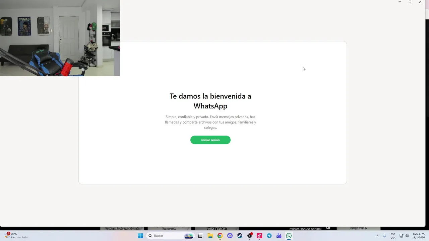
Task: Open Microsoft Teams from the taskbar
Action: (279, 236)
